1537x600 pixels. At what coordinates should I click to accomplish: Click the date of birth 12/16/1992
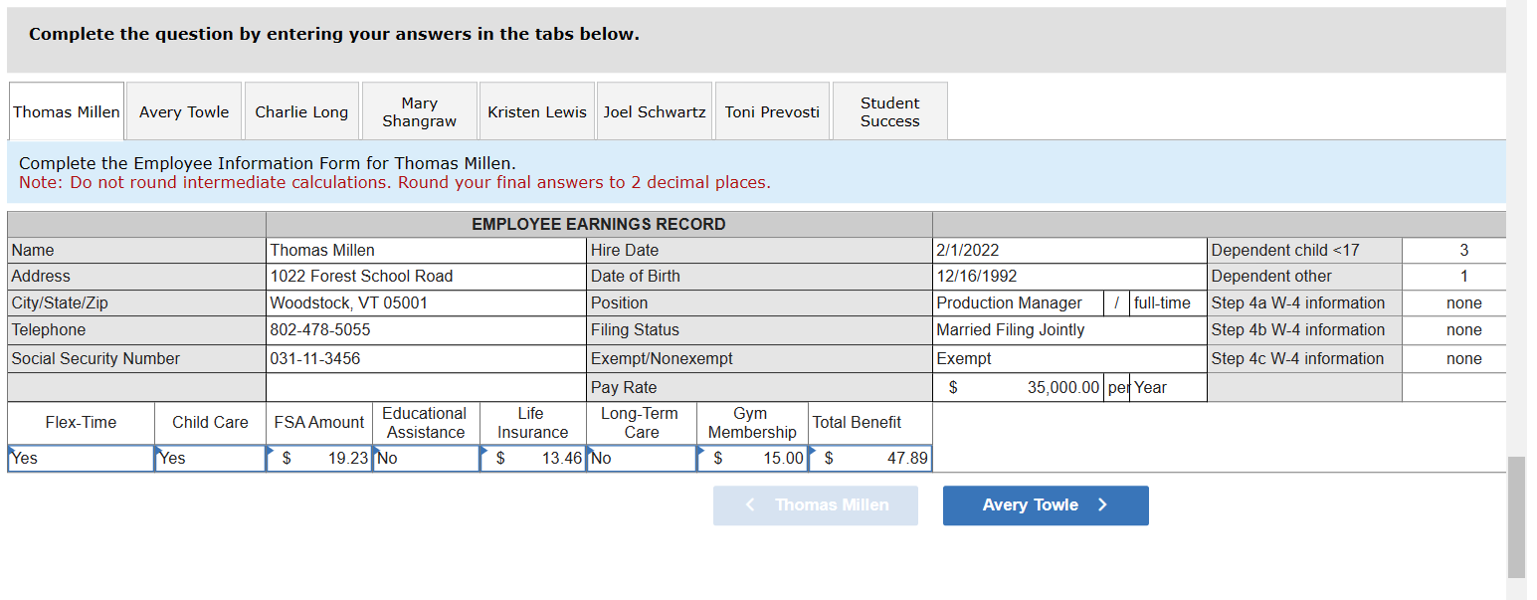(1069, 277)
